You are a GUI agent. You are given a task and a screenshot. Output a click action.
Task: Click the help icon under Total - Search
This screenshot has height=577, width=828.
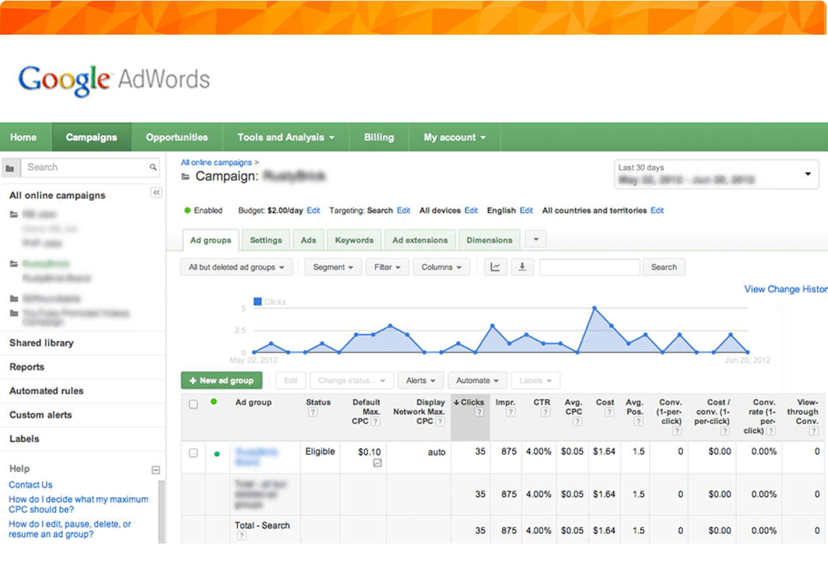coord(241,536)
